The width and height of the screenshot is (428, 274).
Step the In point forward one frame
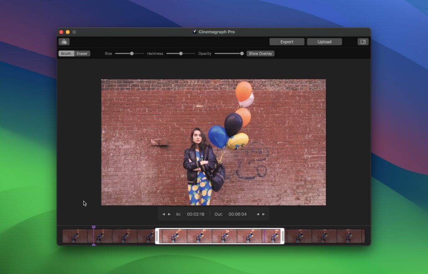[170, 214]
